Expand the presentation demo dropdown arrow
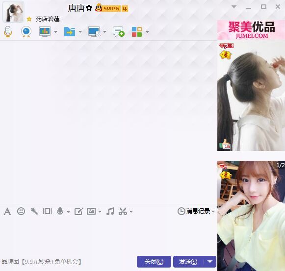Image resolution: width=285 pixels, height=271 pixels. pyautogui.click(x=55, y=32)
